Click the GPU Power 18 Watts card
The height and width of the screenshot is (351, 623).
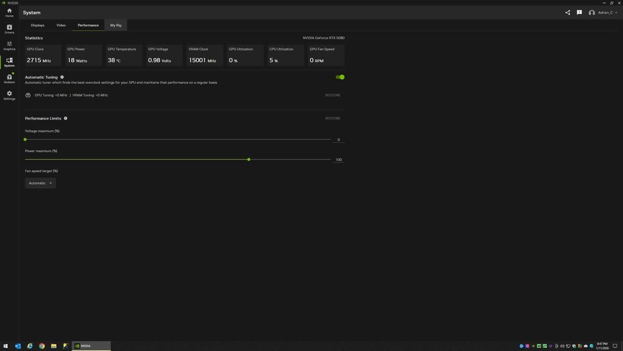click(83, 55)
